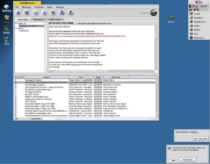Click the single down-arrow toolbar icon
Screen dimensions: 210x164
(x=44, y=13)
